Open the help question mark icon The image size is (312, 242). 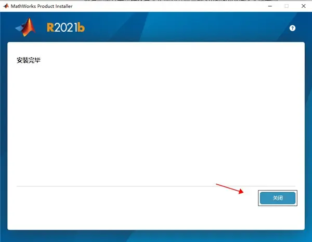(x=292, y=28)
